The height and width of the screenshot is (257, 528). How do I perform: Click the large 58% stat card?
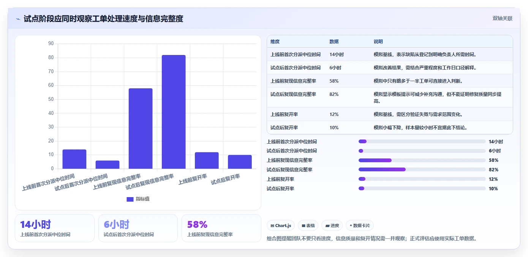point(221,228)
